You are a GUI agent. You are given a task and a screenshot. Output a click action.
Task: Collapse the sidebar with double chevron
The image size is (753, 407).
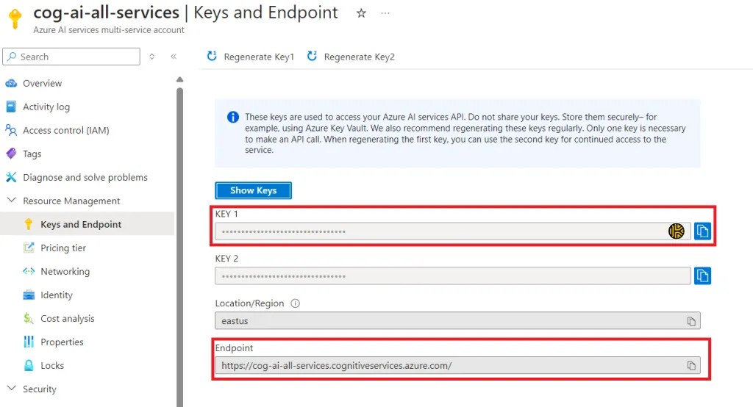[x=174, y=57]
